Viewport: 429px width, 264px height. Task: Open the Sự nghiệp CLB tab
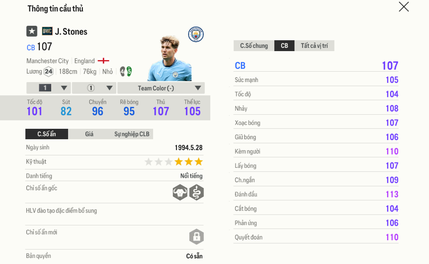click(131, 134)
